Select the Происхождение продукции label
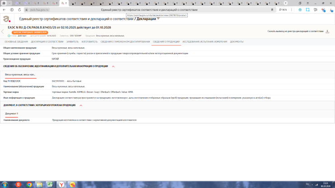Screen dimensions: 335x188 (17, 59)
